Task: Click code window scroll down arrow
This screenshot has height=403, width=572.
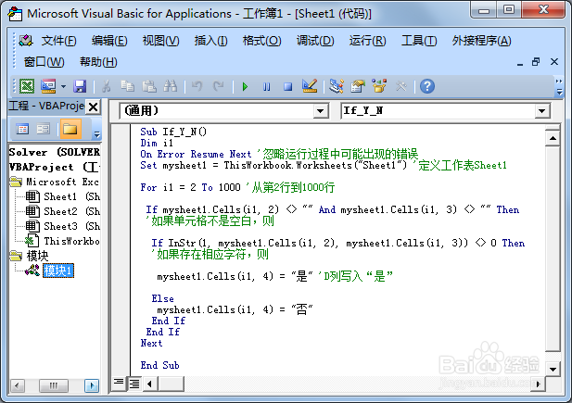Action: point(553,370)
